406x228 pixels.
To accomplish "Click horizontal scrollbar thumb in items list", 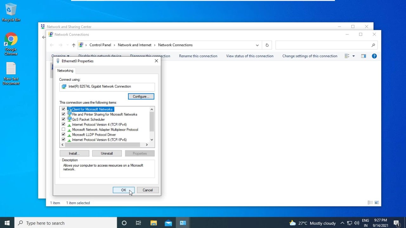I will tap(102, 145).
